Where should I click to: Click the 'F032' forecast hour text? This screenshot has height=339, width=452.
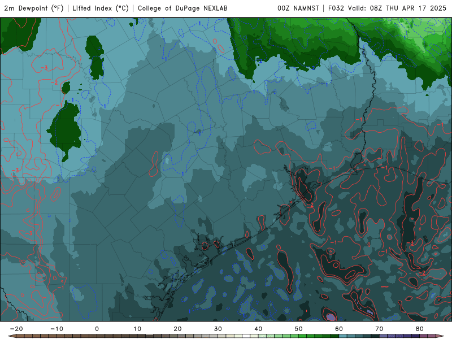click(336, 8)
